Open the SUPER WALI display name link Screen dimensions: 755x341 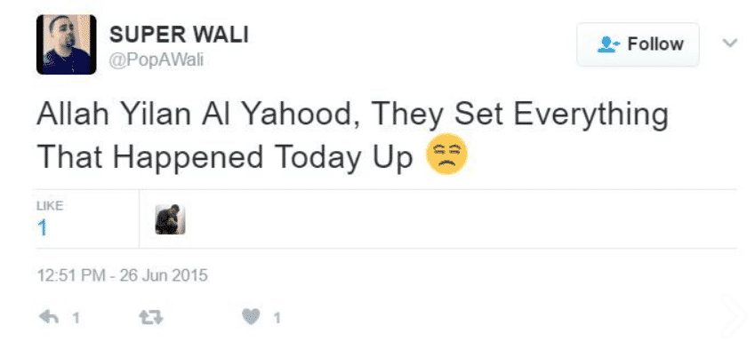coord(179,34)
